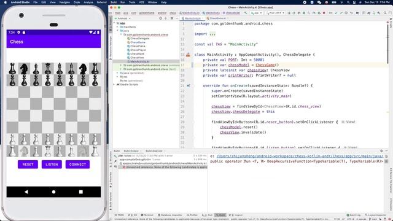393x221 pixels.
Task: Click the make project hammer icon
Action: (246, 13)
